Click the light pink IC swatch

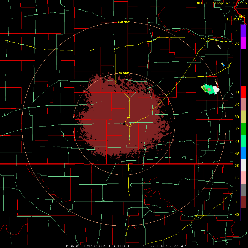(243, 178)
